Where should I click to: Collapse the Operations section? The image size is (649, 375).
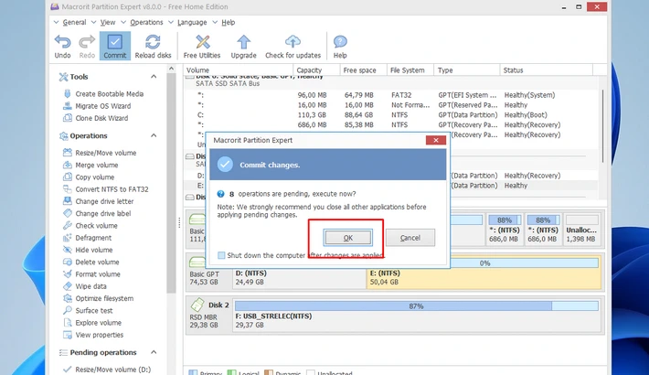[x=154, y=135]
